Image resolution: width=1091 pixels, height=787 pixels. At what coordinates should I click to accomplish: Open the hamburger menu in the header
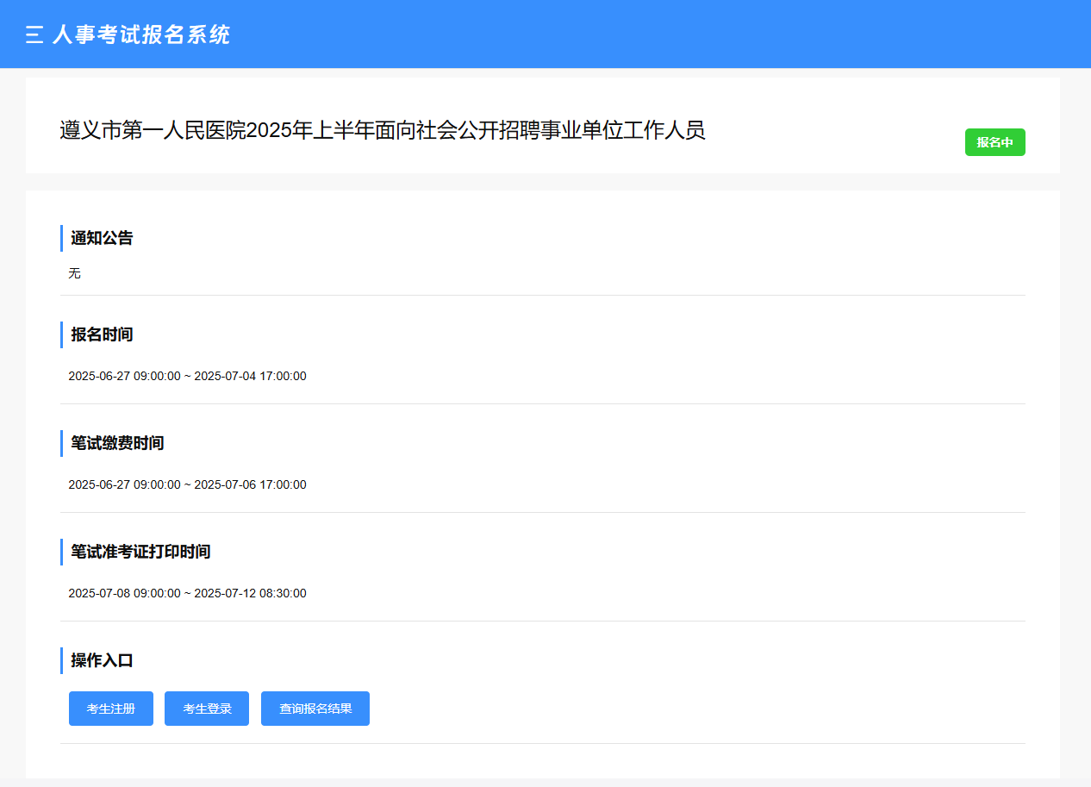34,34
